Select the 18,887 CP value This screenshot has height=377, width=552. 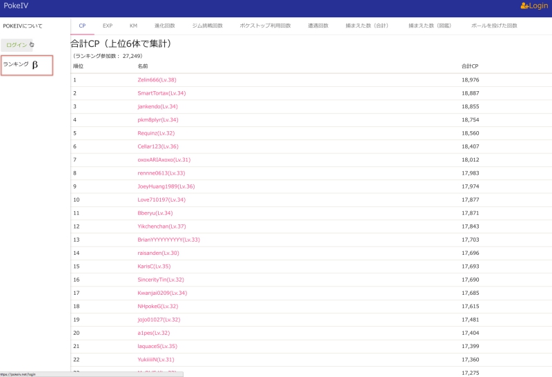[x=471, y=93]
